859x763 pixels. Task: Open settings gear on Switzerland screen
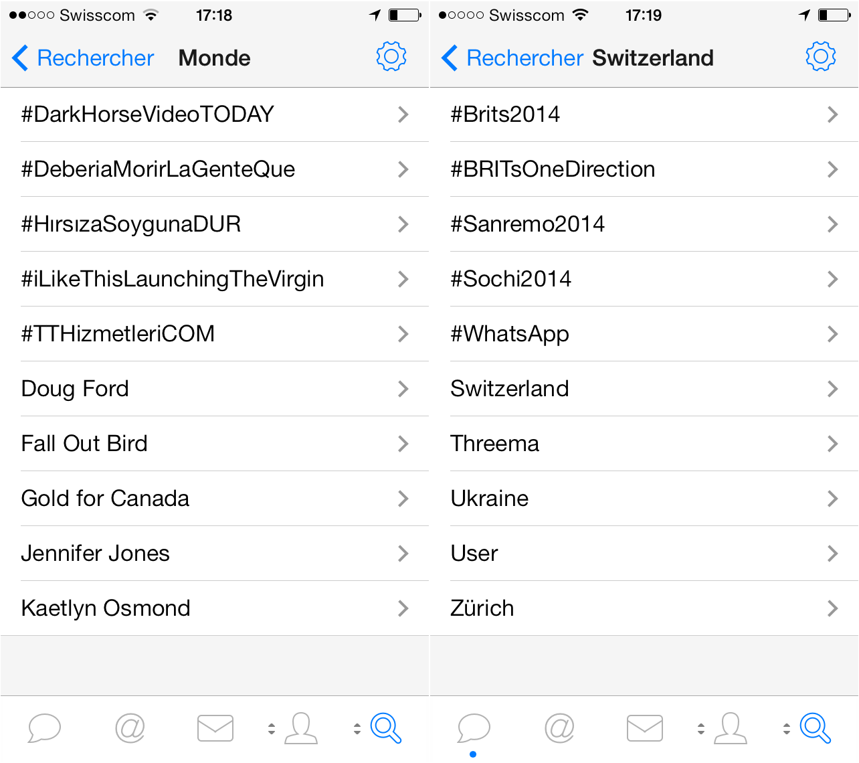[821, 57]
